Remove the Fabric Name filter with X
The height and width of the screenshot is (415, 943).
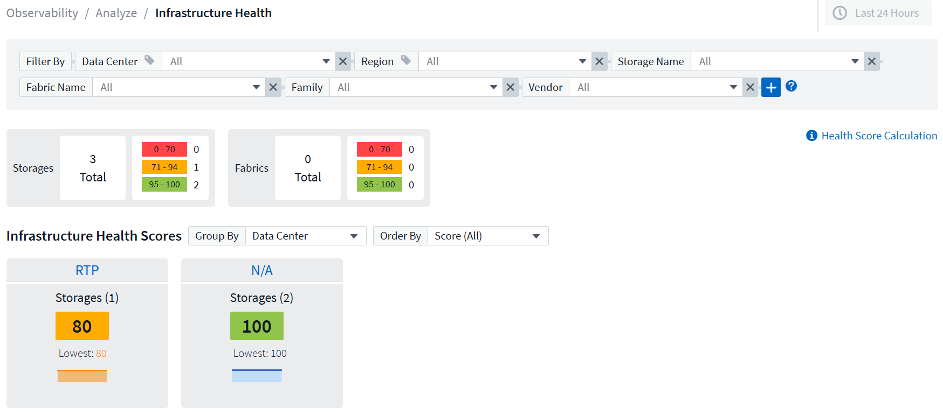(x=273, y=87)
